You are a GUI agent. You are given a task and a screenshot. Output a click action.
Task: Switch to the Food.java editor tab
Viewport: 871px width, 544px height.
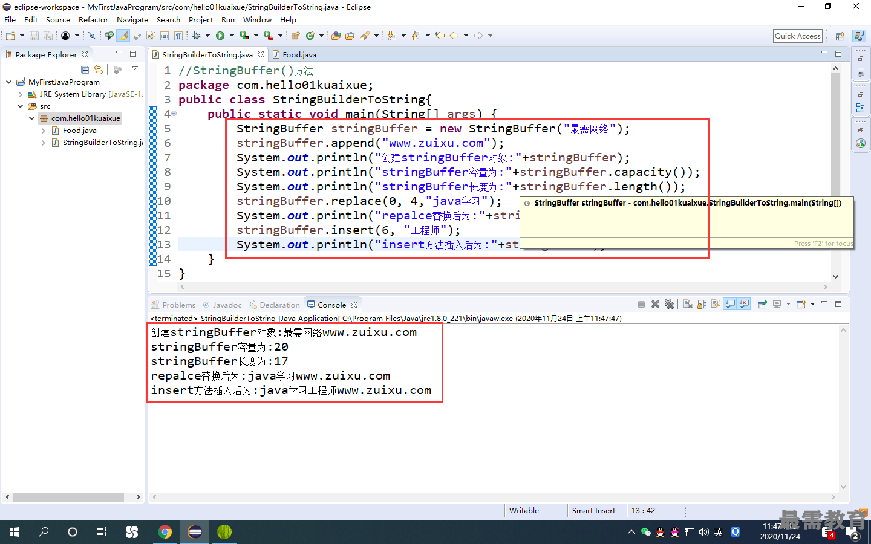[295, 54]
